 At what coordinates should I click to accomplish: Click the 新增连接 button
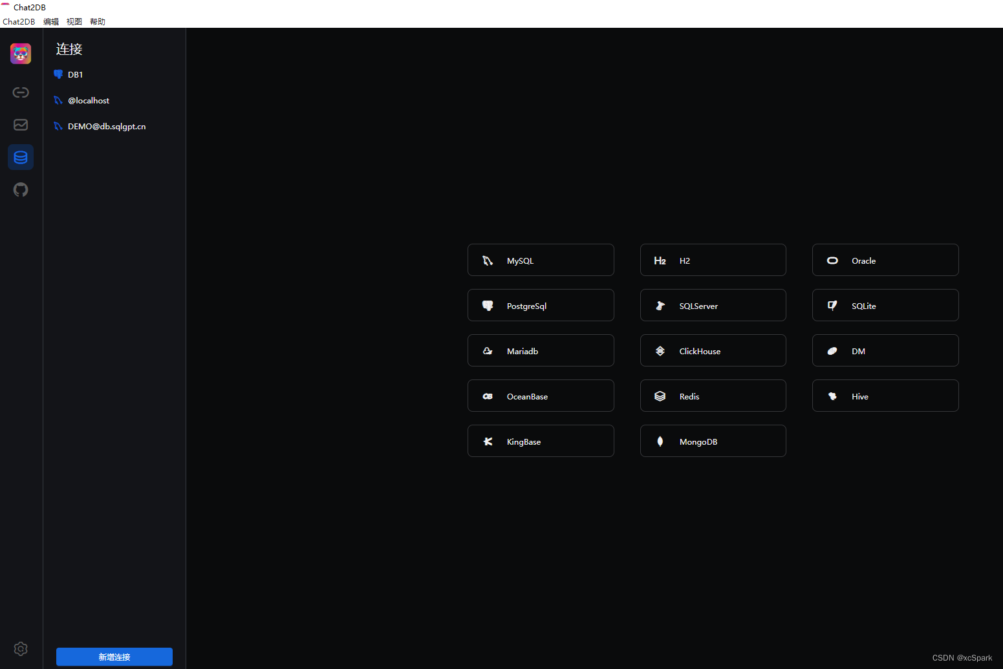click(x=114, y=657)
